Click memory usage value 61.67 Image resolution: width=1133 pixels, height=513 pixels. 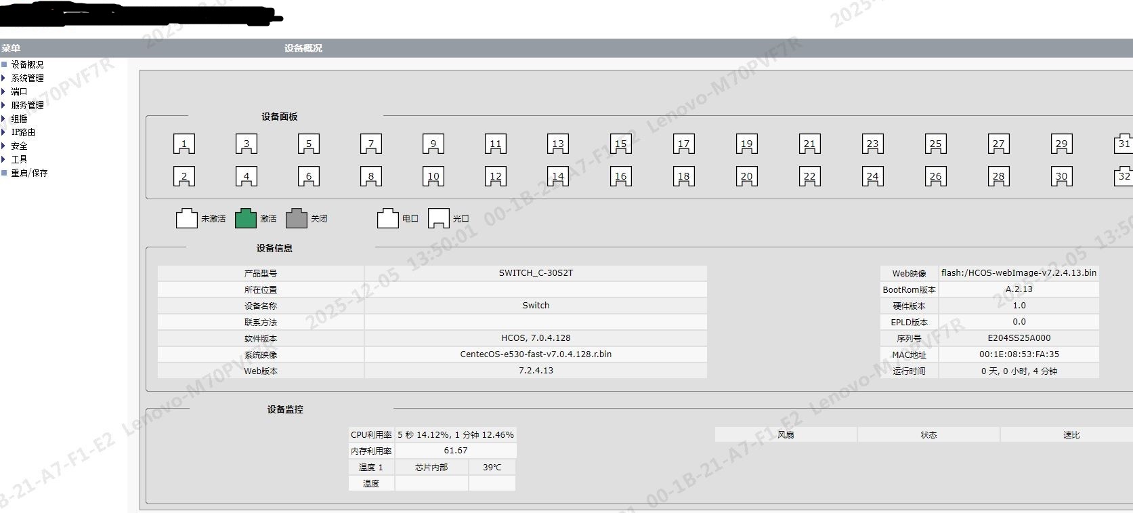point(456,451)
